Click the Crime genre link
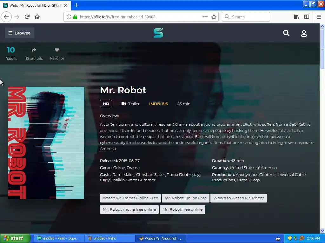Image resolution: width=325 pixels, height=243 pixels. 119,168
